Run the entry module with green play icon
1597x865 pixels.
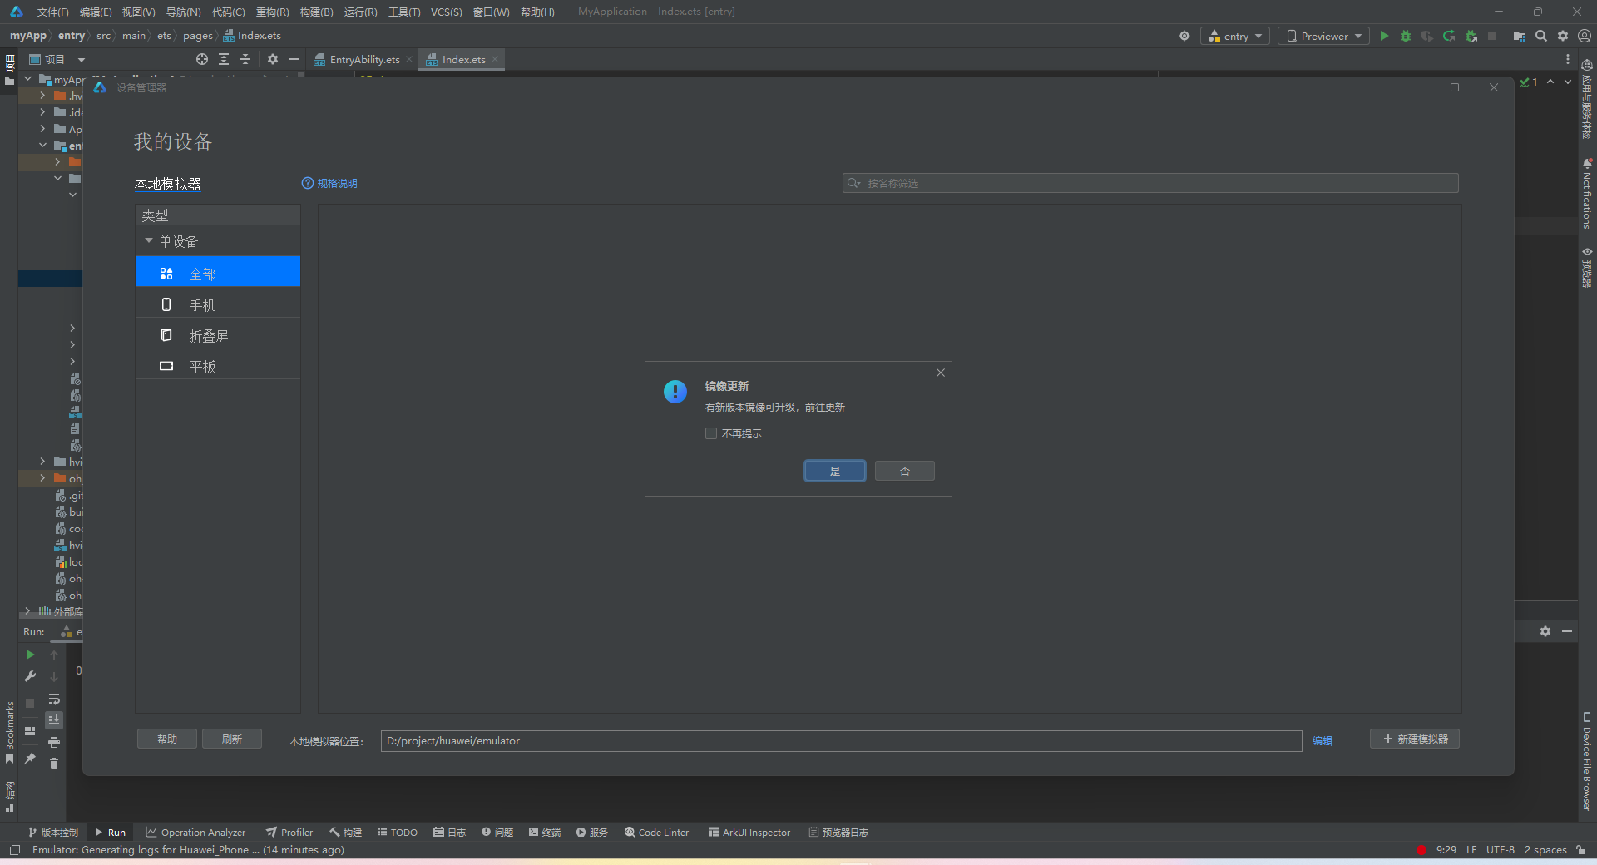(1384, 36)
